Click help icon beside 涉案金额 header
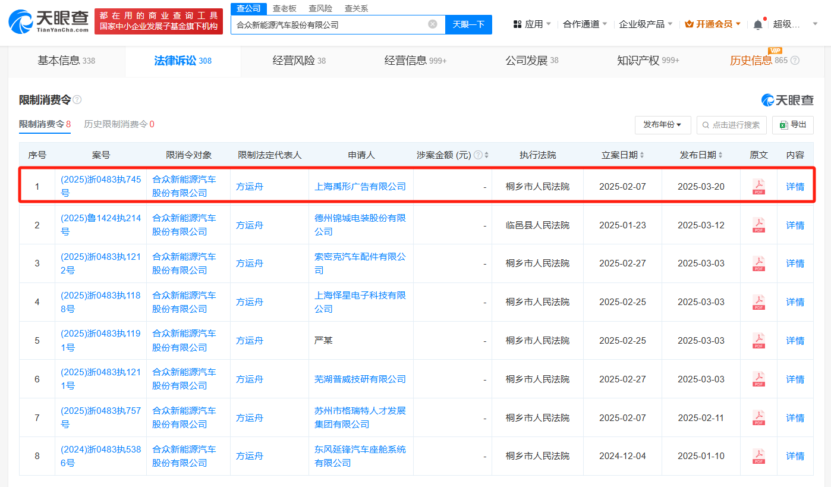831x487 pixels. tap(478, 155)
